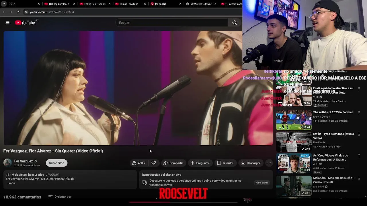
Task: Close the La Pura tab
Action: (110, 4)
